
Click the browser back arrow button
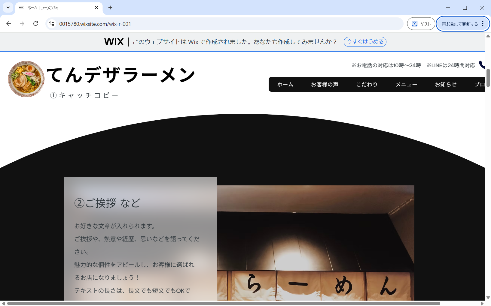point(9,24)
